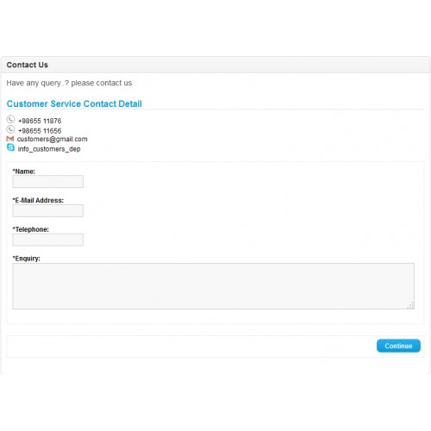Viewport: 431px width, 431px height.
Task: Focus the Telephone input field
Action: pos(48,240)
